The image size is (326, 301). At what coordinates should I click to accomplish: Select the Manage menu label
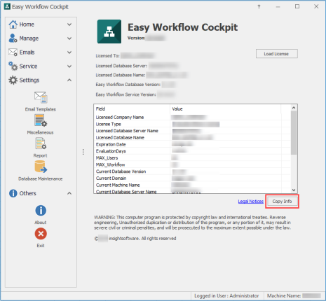pos(29,38)
